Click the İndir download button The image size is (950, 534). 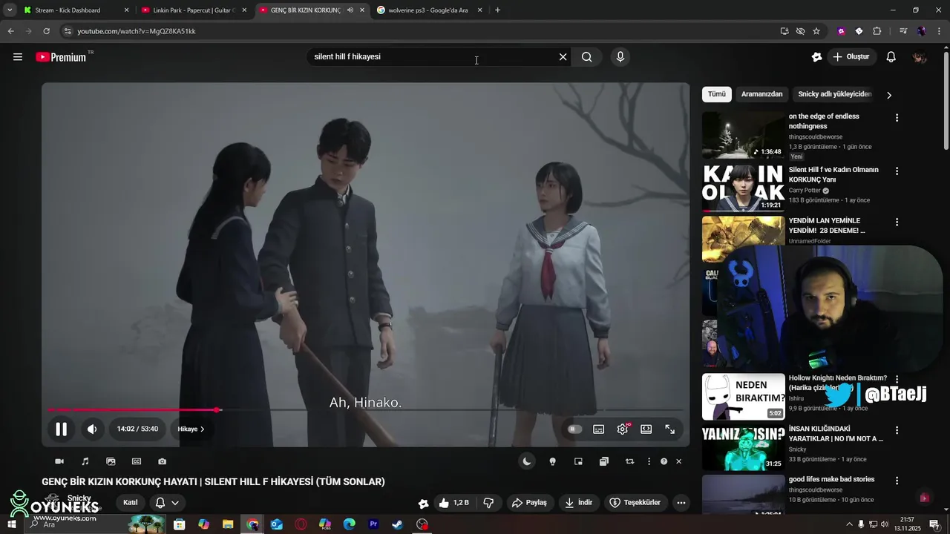tap(578, 503)
